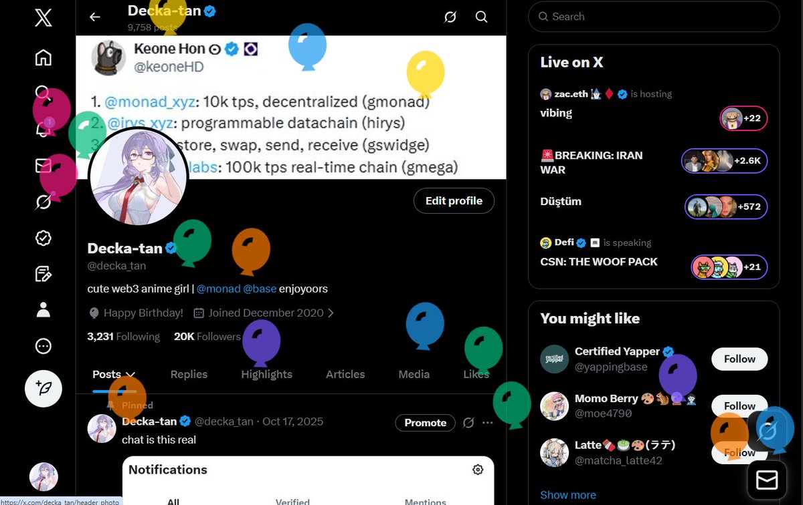The width and height of the screenshot is (803, 505).
Task: Switch to the Articles tab
Action: tap(345, 374)
